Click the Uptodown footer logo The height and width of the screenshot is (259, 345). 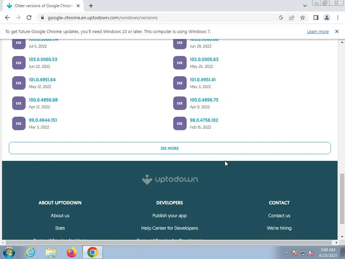[170, 179]
